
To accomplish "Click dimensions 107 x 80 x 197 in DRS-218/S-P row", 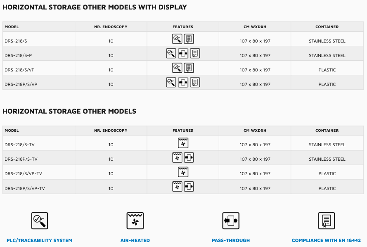I will coord(255,55).
